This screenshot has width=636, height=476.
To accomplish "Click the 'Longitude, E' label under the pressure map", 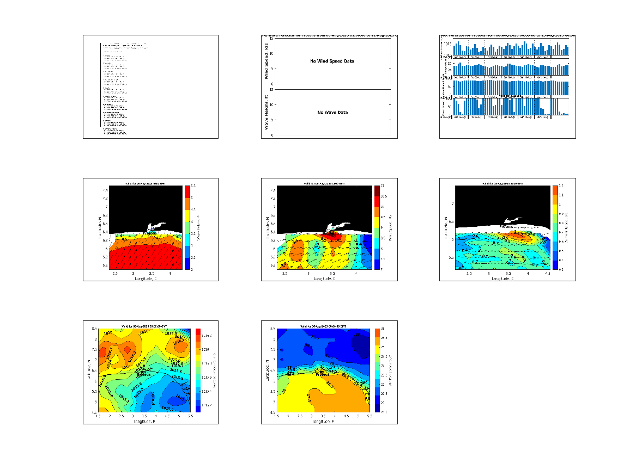I will coord(144,422).
